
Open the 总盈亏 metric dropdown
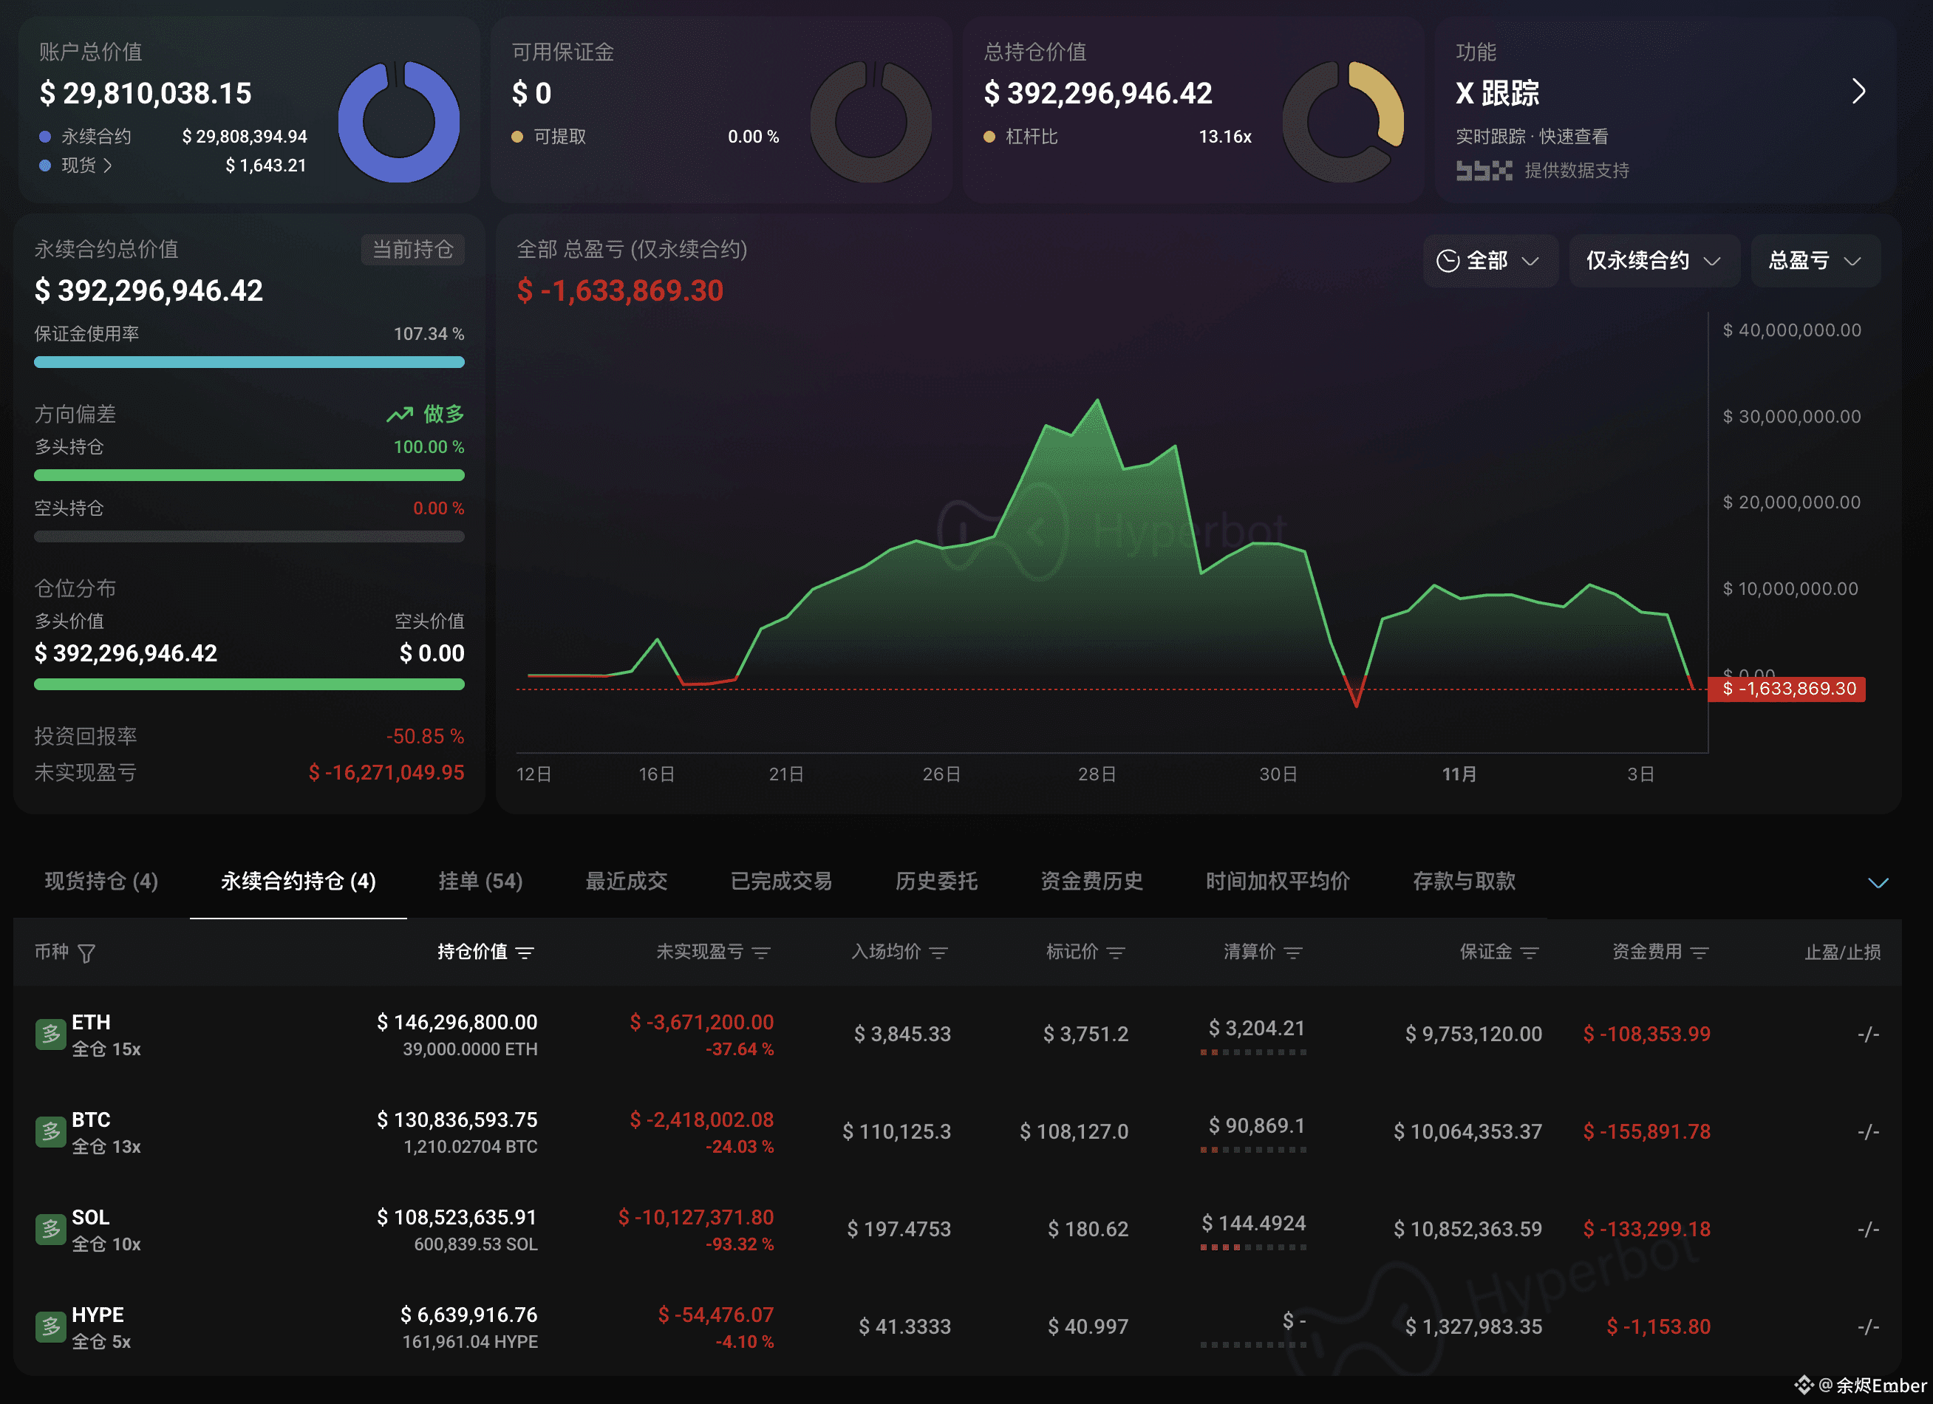pyautogui.click(x=1814, y=261)
